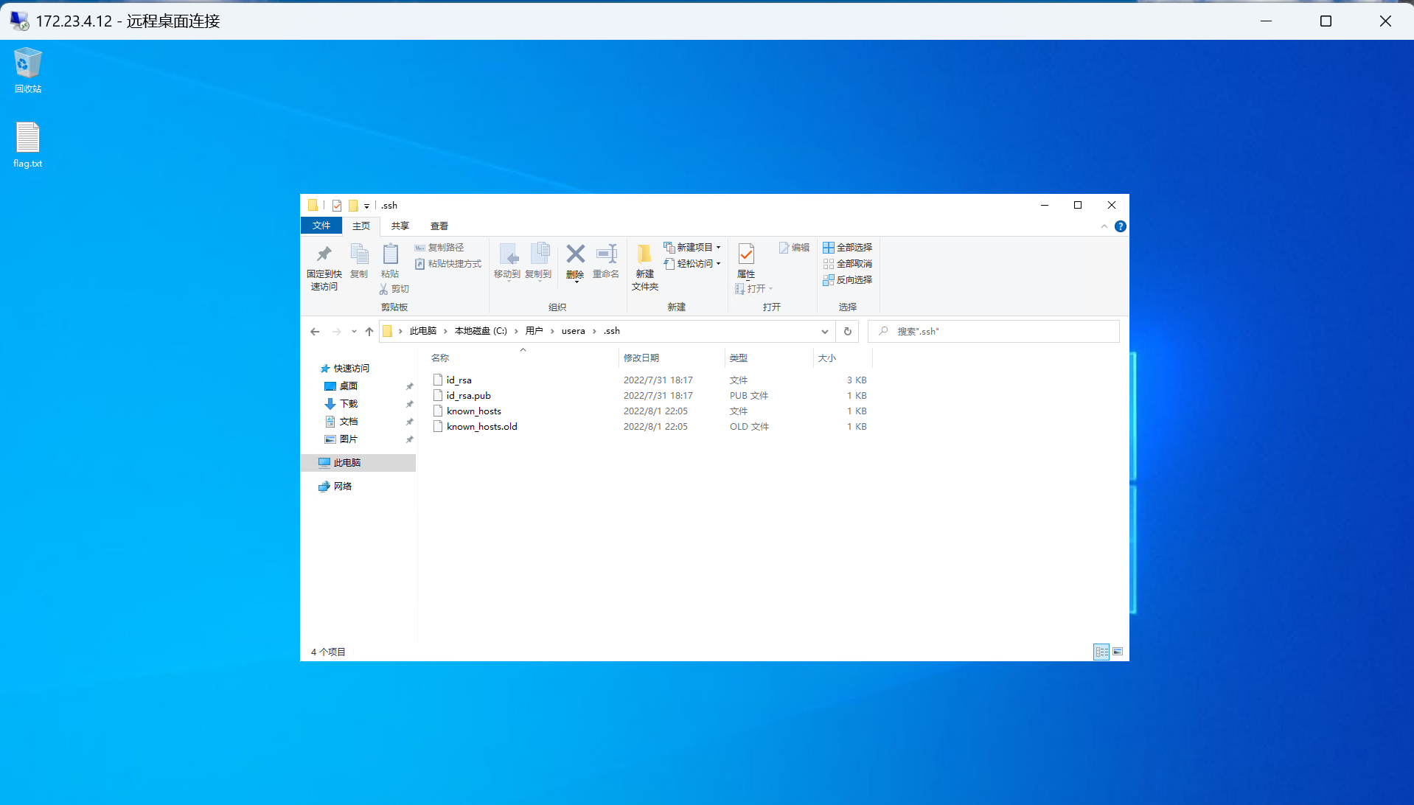Click the .ssh breadcrumb segment
The height and width of the screenshot is (805, 1414).
[612, 331]
